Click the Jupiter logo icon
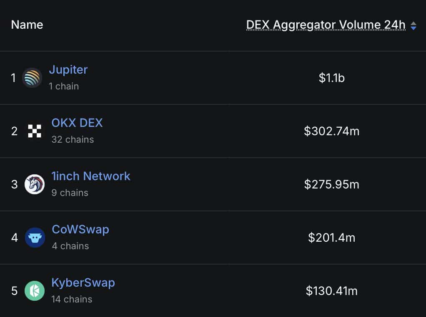426x317 pixels. pos(32,78)
